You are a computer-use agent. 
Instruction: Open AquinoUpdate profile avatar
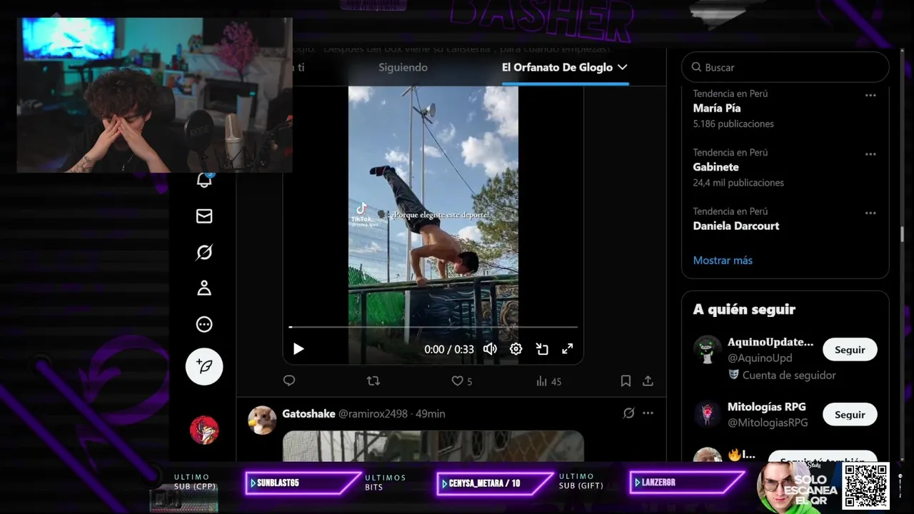[708, 349]
